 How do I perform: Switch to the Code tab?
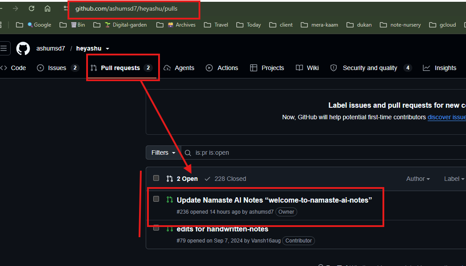coord(14,68)
